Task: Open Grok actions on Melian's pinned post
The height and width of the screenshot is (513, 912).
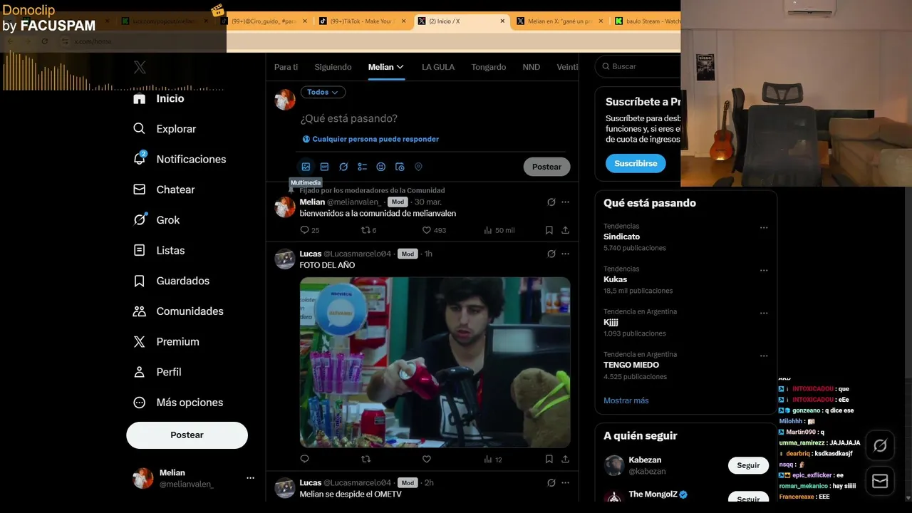Action: pos(551,202)
